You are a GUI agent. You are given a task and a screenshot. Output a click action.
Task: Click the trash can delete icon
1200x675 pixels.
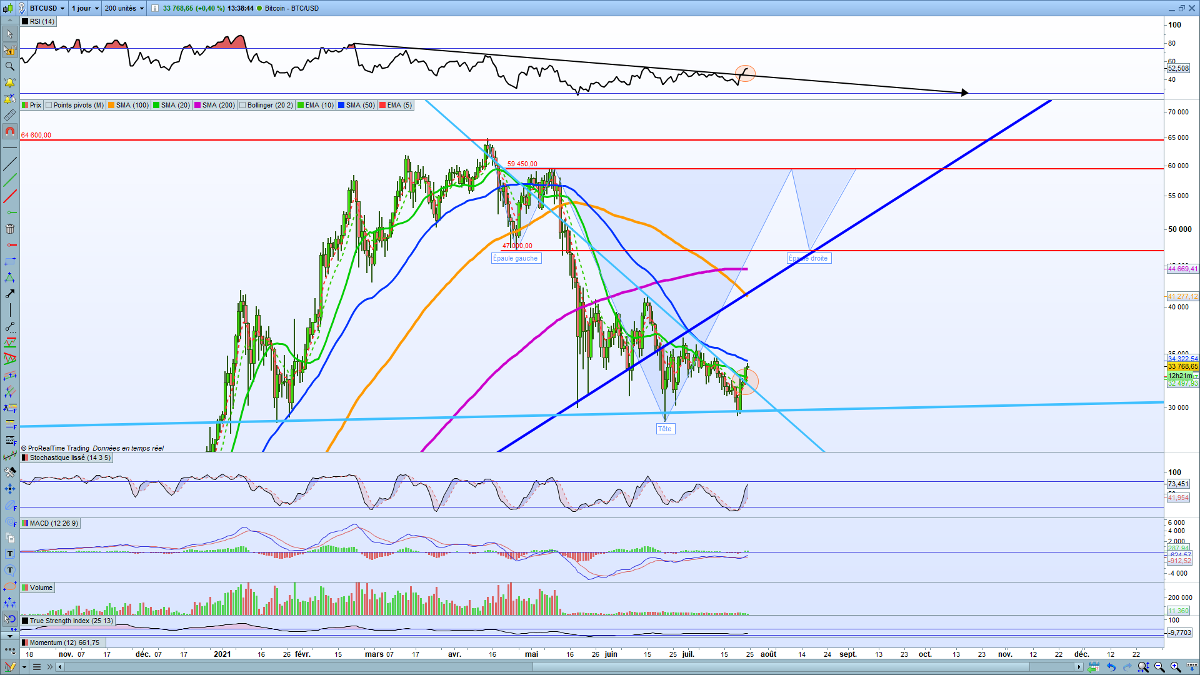click(x=9, y=229)
